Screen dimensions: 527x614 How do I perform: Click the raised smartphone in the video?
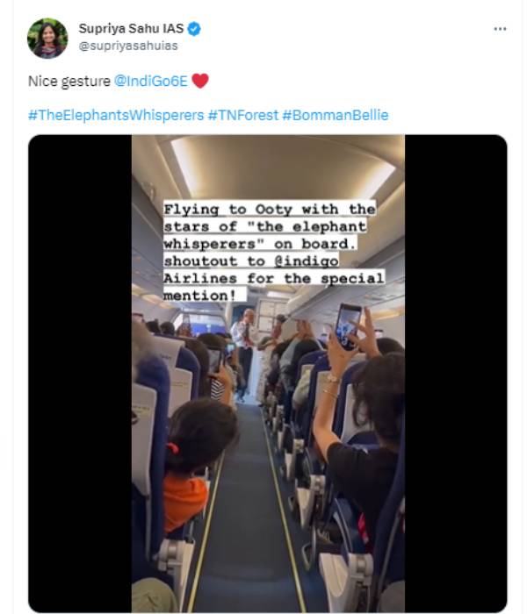pos(348,326)
